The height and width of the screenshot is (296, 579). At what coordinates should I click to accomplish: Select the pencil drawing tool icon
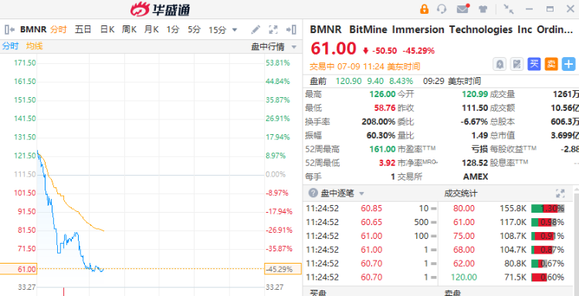click(256, 29)
